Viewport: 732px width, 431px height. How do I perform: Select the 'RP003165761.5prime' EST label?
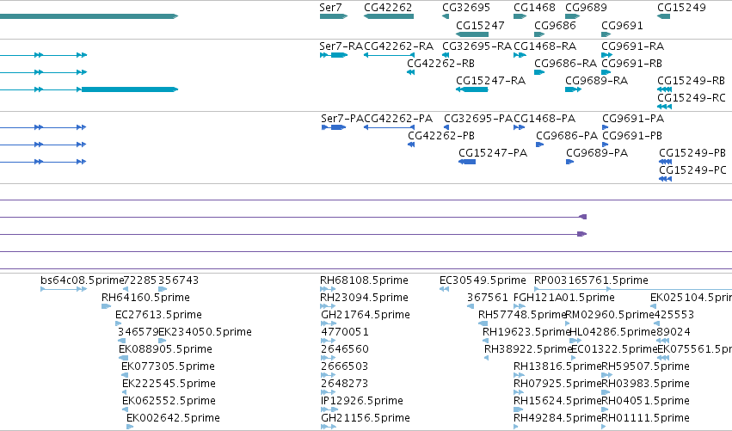pos(591,280)
